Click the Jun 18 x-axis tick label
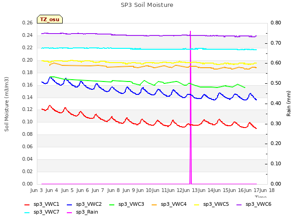 (267, 191)
